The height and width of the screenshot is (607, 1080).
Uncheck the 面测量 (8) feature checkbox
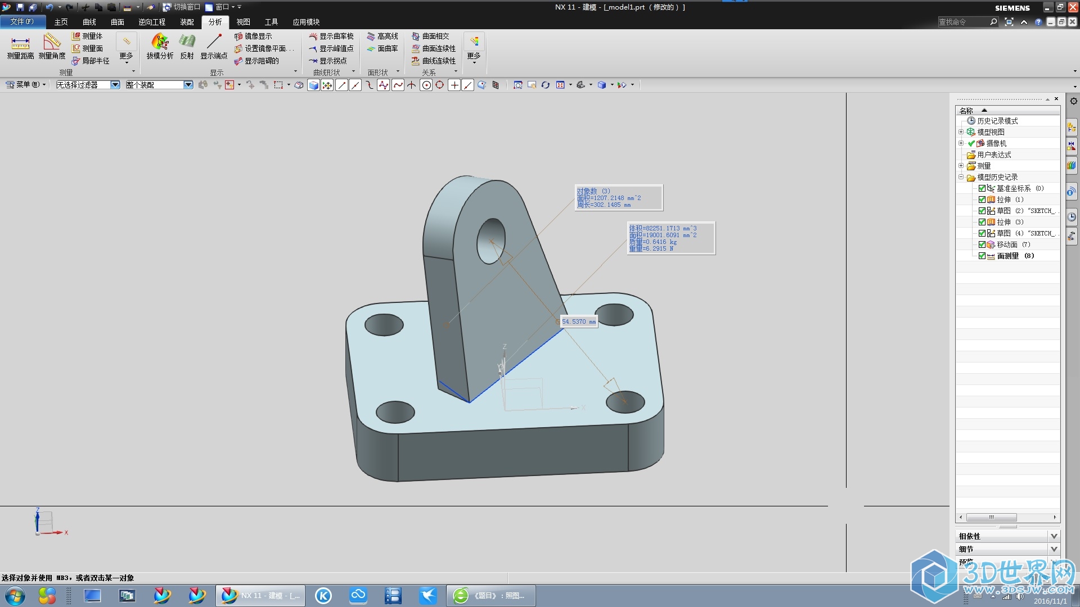[x=982, y=256]
